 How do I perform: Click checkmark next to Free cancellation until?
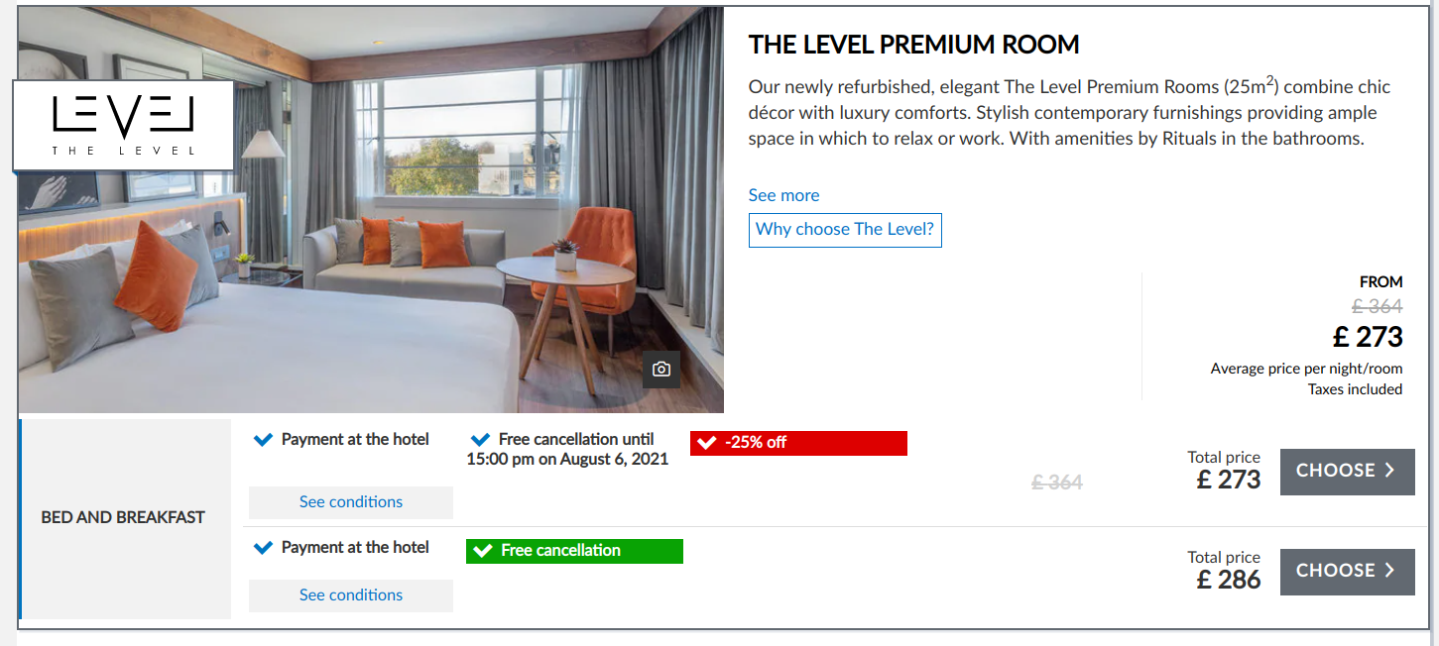point(481,440)
